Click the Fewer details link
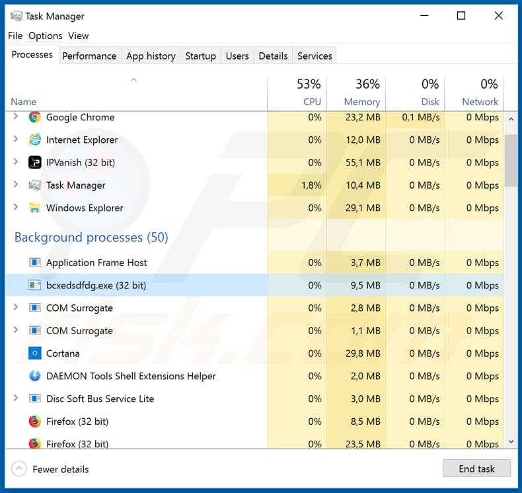The image size is (522, 493). point(61,469)
